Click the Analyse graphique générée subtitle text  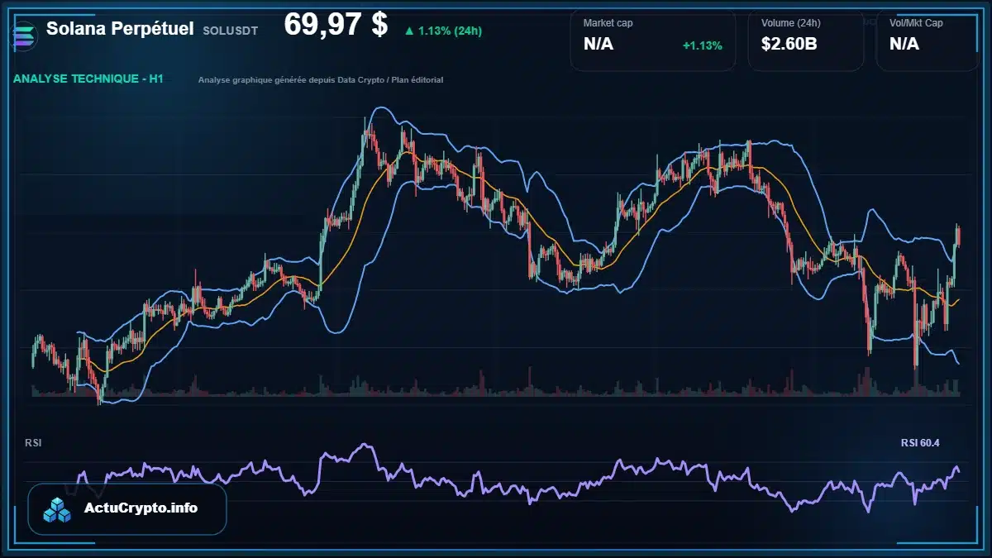[321, 80]
